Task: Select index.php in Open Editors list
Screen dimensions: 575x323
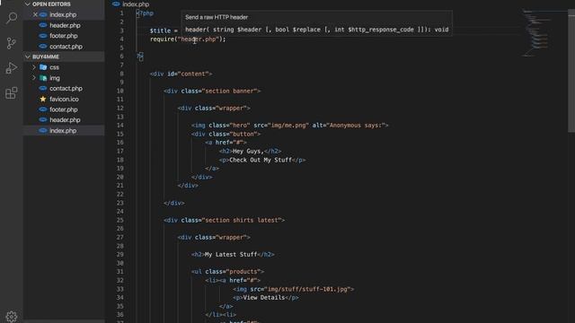Action: pos(64,14)
